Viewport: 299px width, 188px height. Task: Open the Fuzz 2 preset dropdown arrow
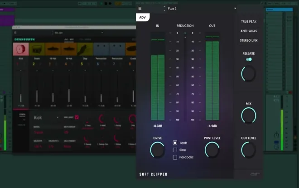(235, 9)
